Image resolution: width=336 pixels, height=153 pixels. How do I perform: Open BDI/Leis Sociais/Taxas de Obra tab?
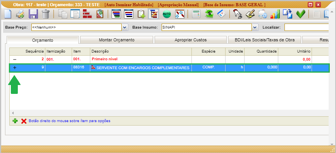(265, 40)
